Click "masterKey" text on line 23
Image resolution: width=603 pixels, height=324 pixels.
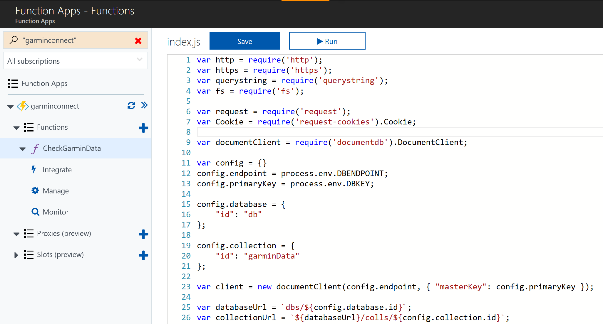(x=460, y=287)
